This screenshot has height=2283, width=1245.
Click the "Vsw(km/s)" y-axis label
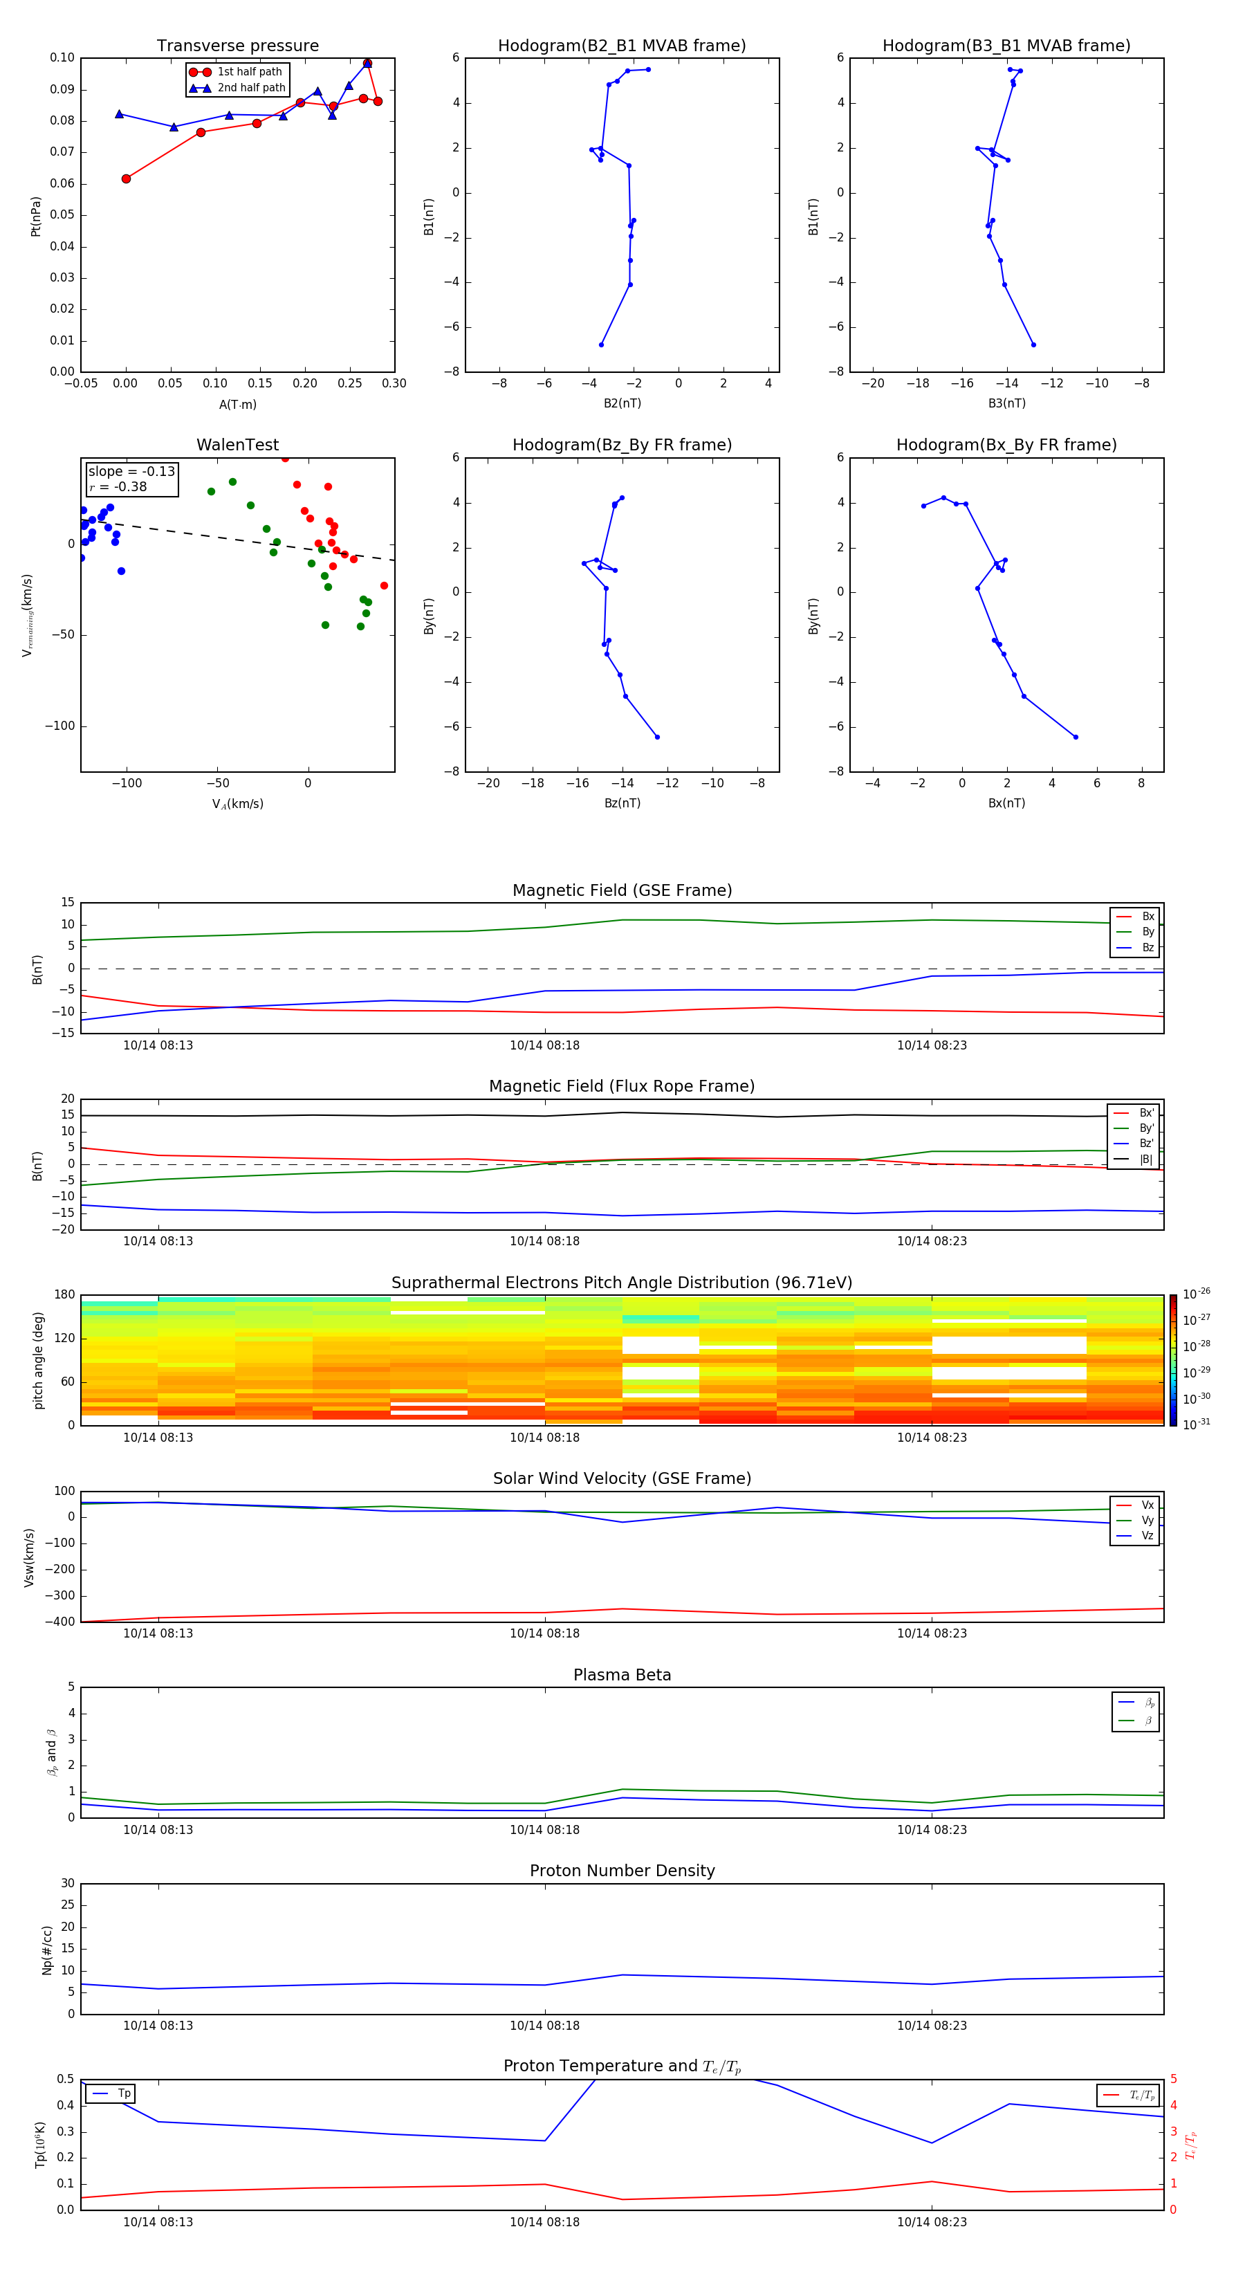click(29, 1557)
